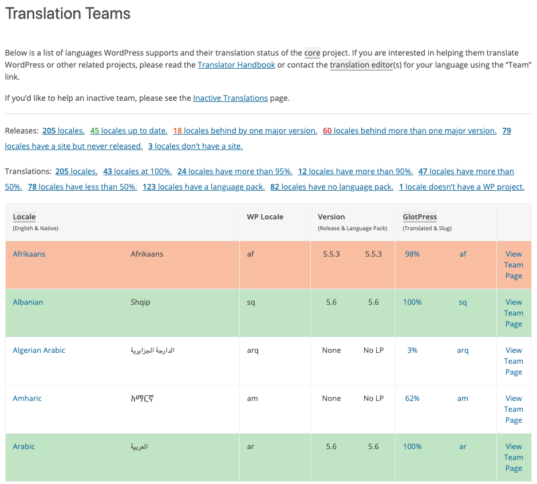
Task: Show 12 locales with more than 90%
Action: (x=356, y=171)
